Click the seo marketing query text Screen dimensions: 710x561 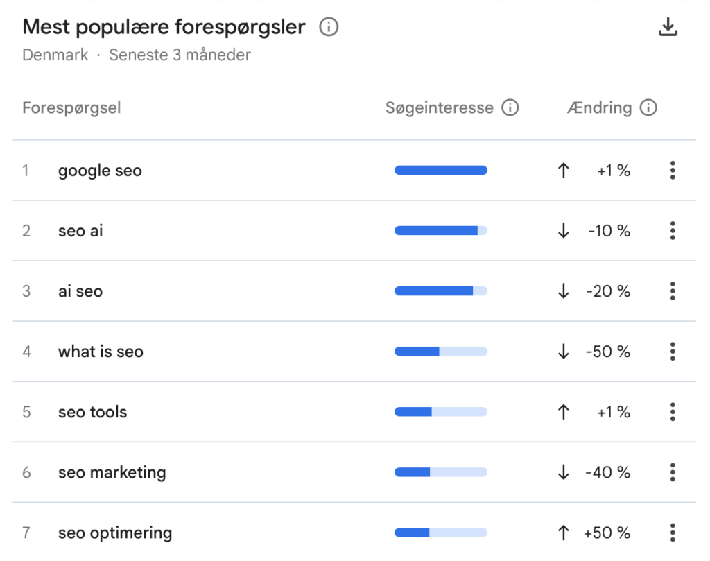112,473
